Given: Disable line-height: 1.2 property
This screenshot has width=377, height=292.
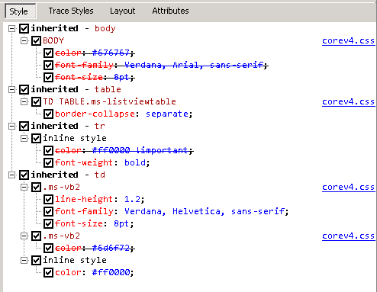Looking at the screenshot, I should click(48, 199).
